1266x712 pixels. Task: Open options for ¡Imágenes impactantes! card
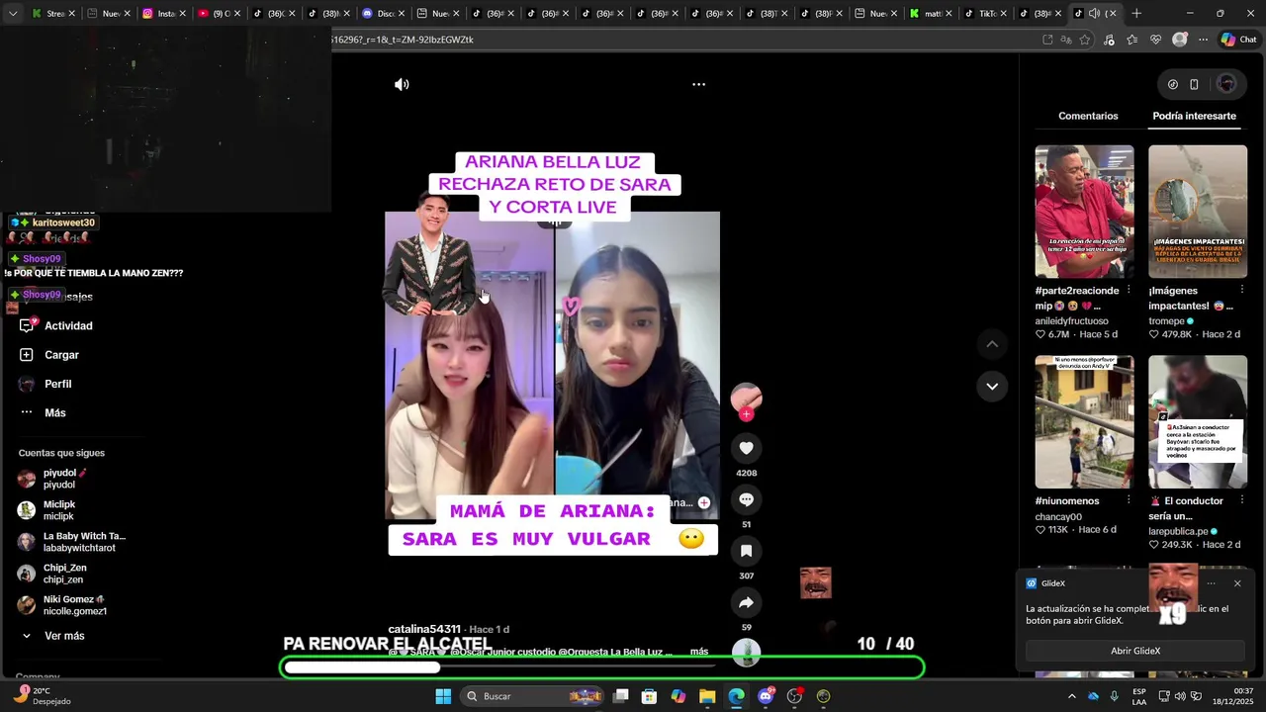(1241, 290)
